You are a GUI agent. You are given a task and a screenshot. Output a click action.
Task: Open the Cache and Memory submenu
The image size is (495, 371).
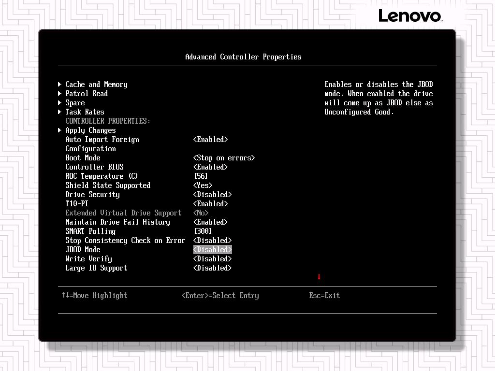(96, 85)
